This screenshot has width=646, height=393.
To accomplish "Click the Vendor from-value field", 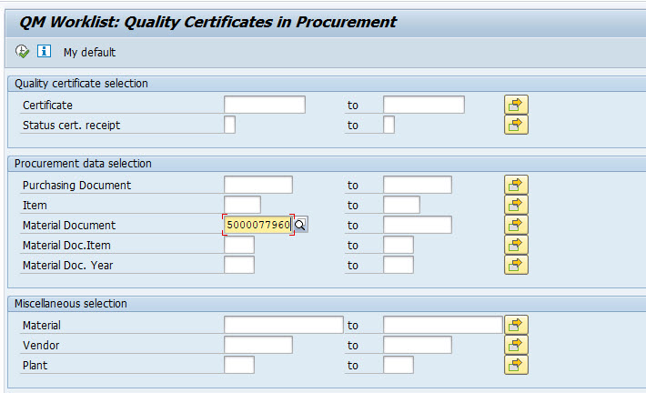I will point(258,345).
